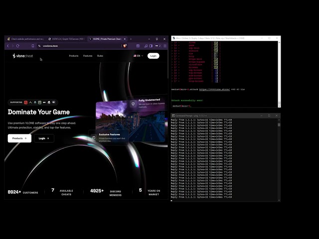Open the Features nav menu item
319x239 pixels.
point(88,56)
